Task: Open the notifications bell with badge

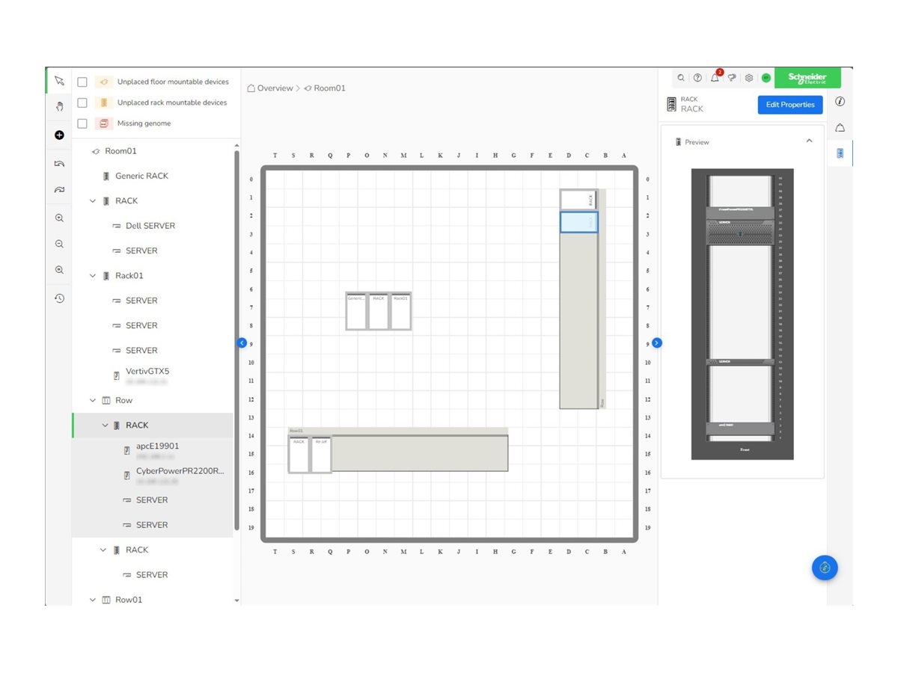Action: point(715,78)
